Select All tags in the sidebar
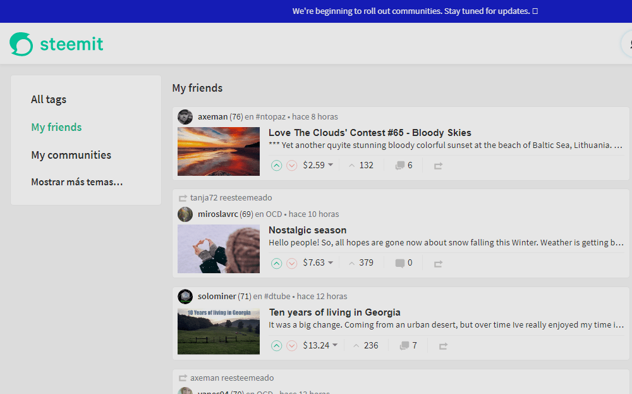632x394 pixels. click(49, 100)
